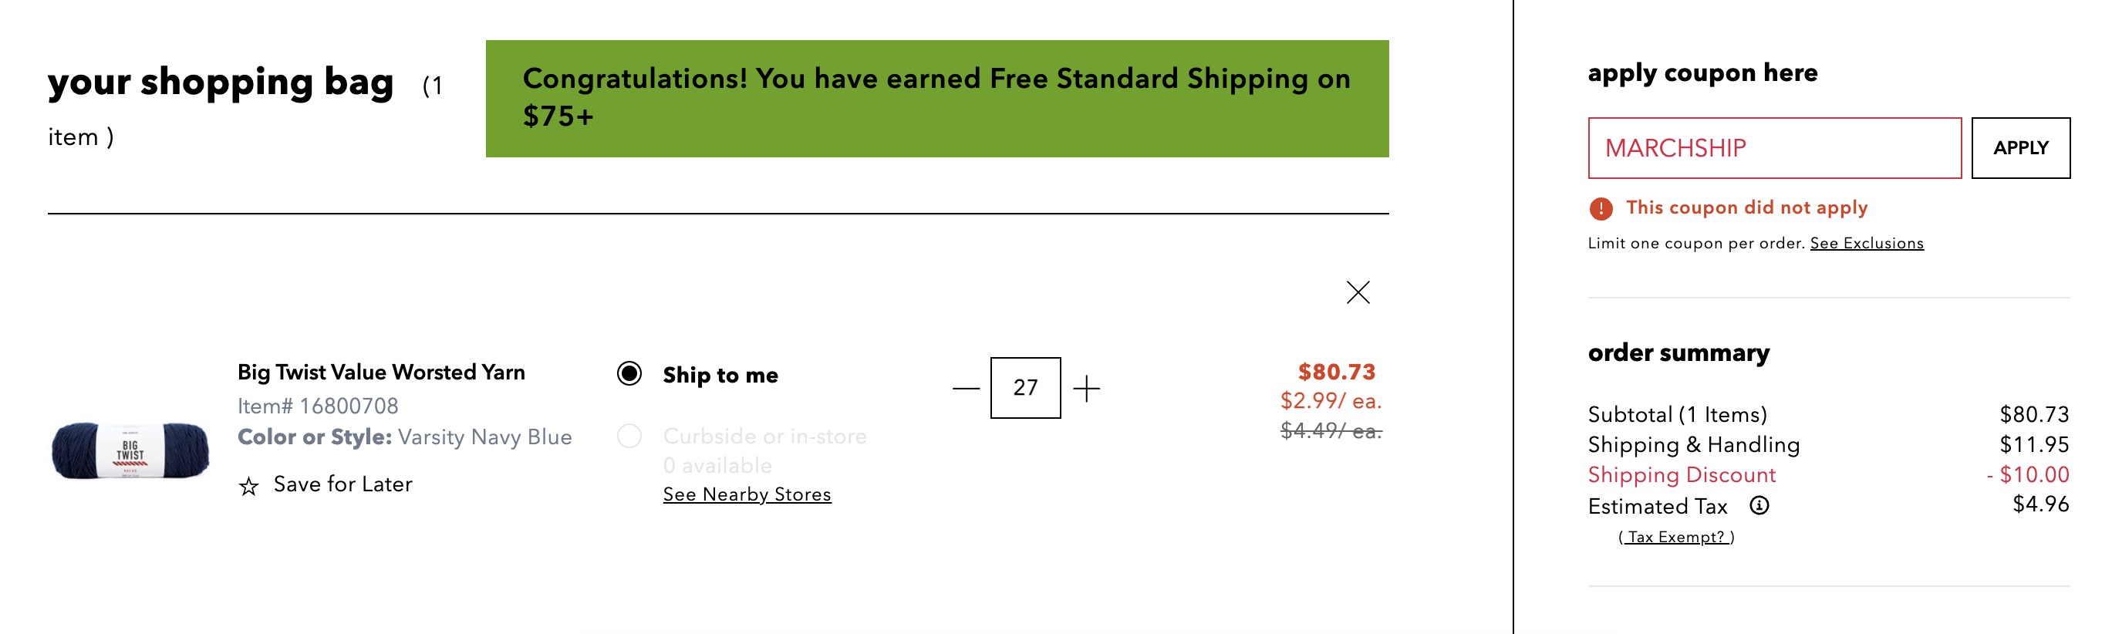Image resolution: width=2112 pixels, height=634 pixels.
Task: Click the Free Standard Shipping banner
Action: (x=939, y=96)
